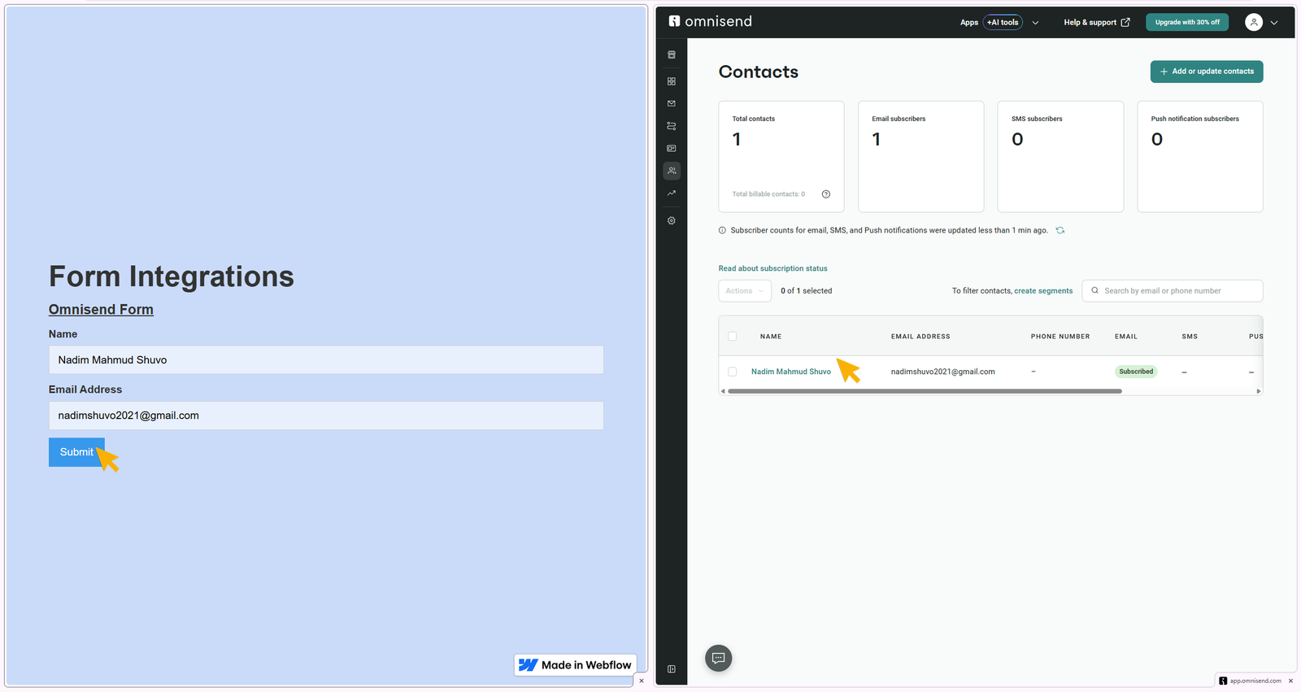
Task: Open the chat support bubble icon
Action: pos(718,658)
